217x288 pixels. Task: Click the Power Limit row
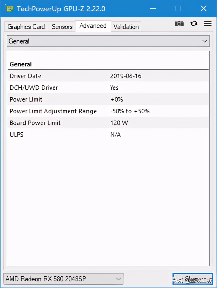pos(108,99)
